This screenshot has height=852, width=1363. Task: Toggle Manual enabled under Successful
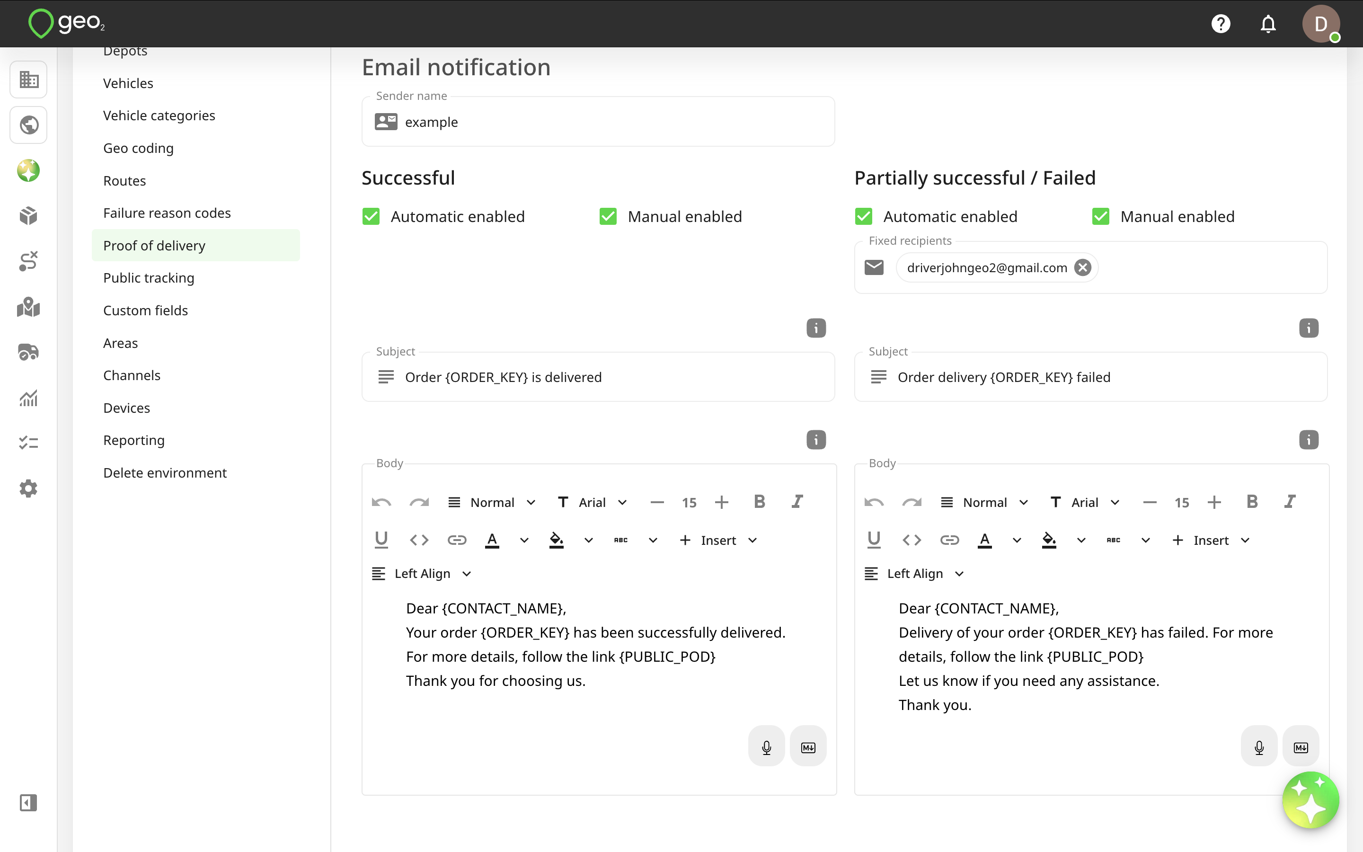coord(608,216)
